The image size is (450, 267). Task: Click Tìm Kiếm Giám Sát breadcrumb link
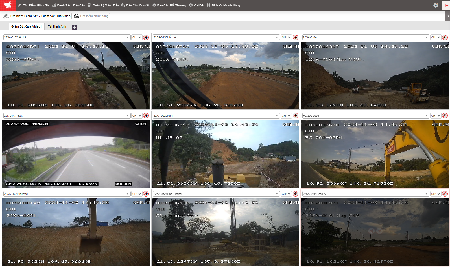click(x=23, y=16)
